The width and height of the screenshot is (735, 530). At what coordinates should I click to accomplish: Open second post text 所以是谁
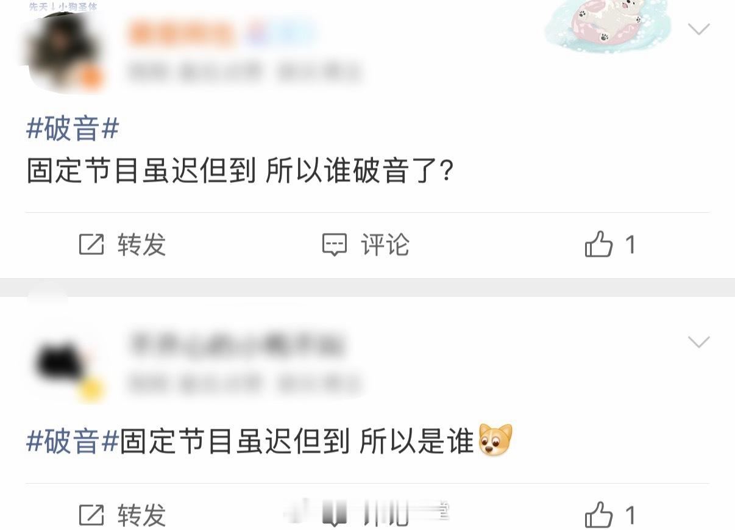417,441
